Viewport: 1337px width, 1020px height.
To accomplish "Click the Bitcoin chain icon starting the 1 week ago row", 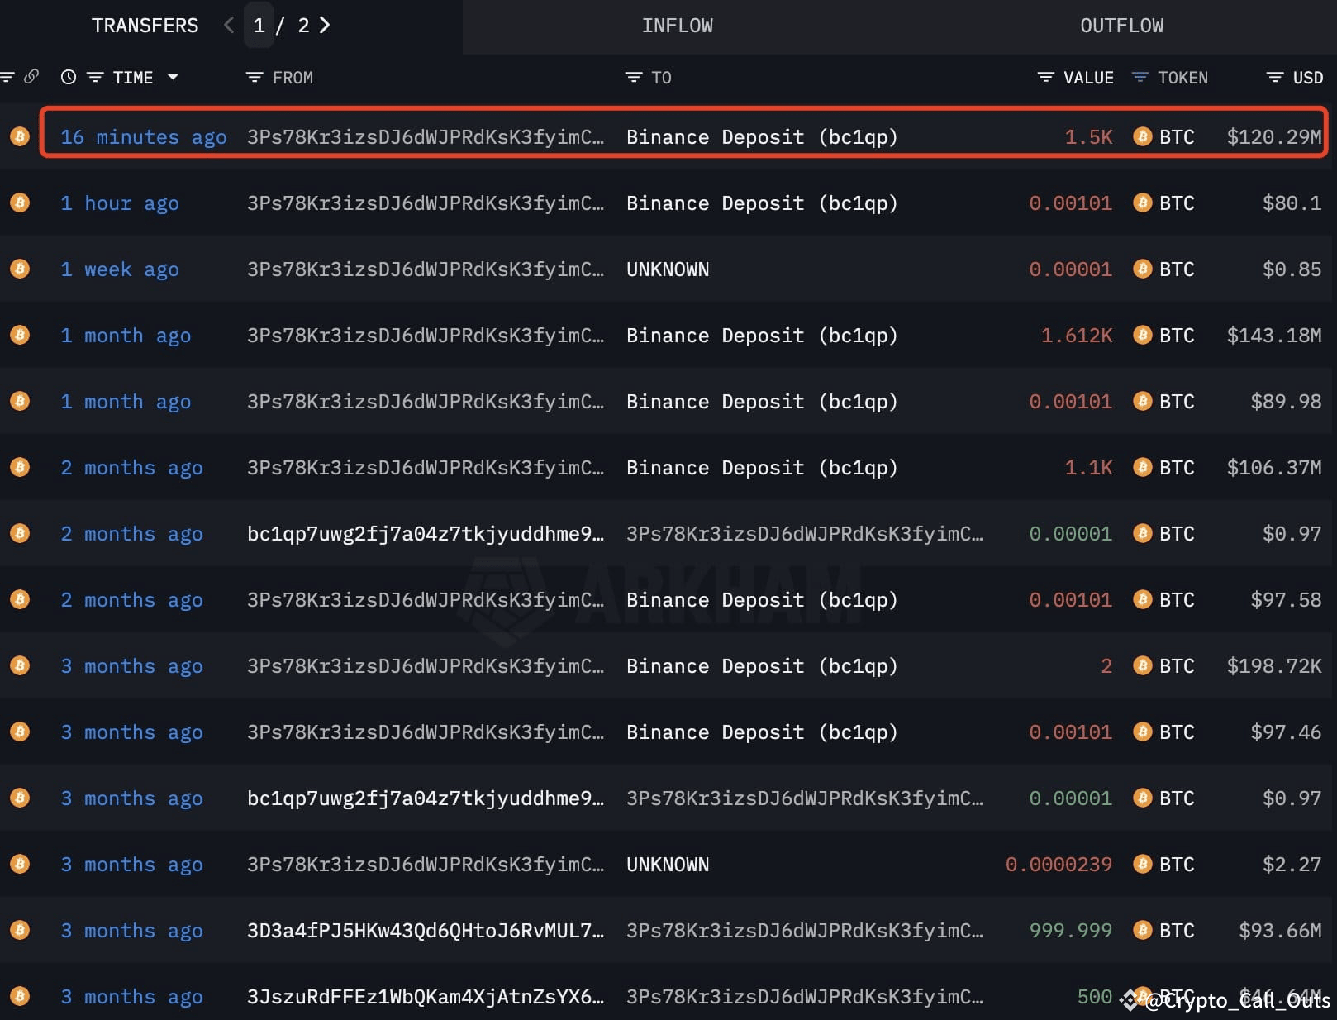I will point(20,269).
